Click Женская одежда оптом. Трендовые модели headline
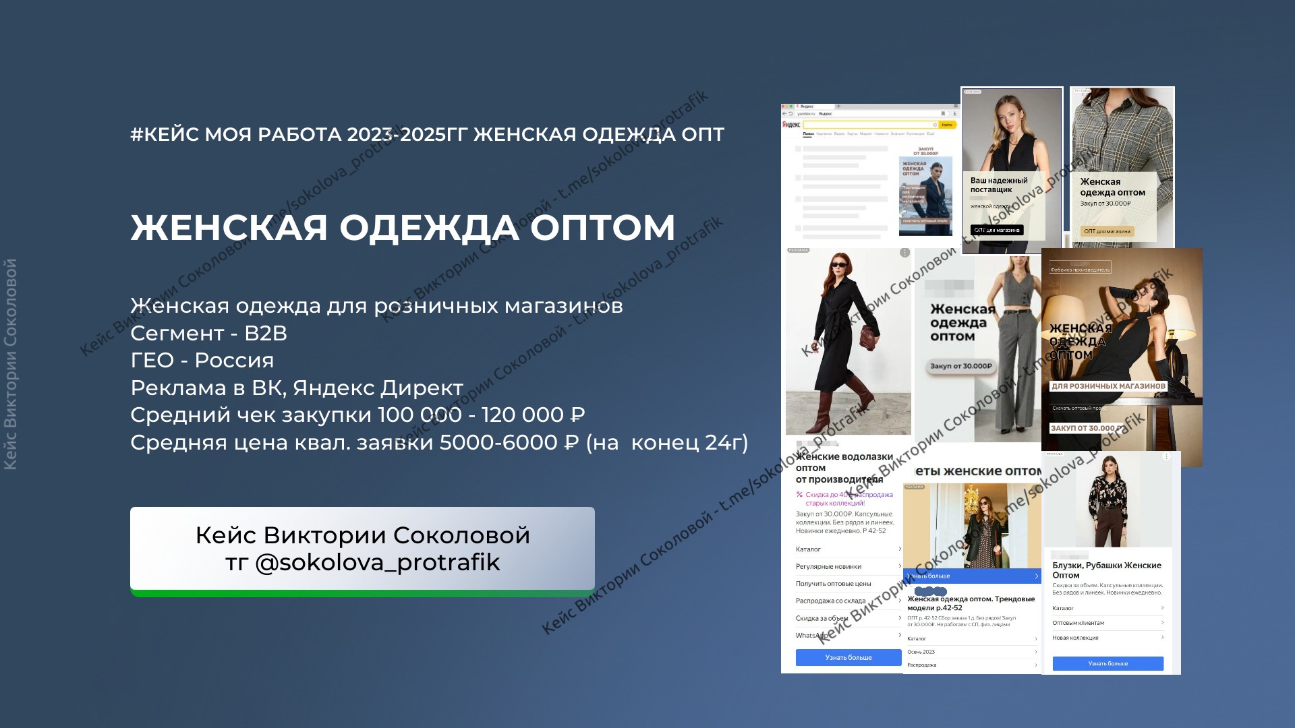 coord(971,603)
